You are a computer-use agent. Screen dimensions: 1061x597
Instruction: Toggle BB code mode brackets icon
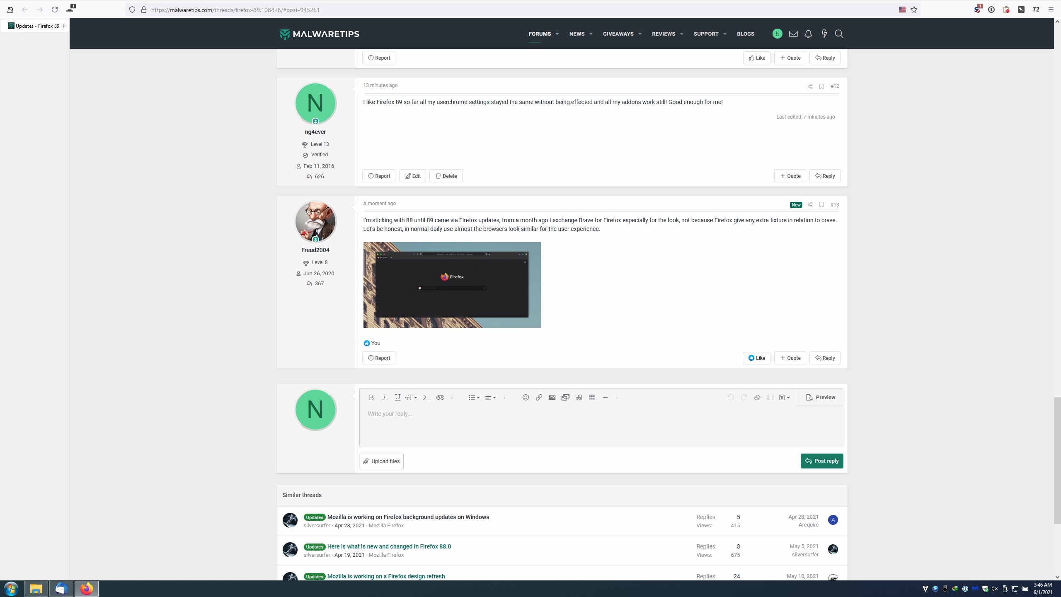click(770, 397)
